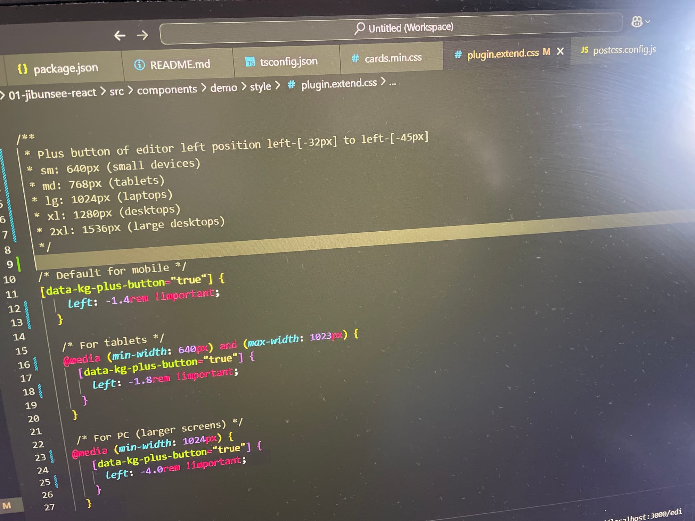
Task: Click the postcss.config.js JS icon
Action: [584, 50]
